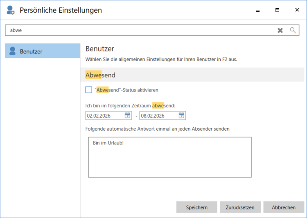The width and height of the screenshot is (307, 218).
Task: Open the calendar picker for start date 02.02.2026
Action: click(x=127, y=116)
